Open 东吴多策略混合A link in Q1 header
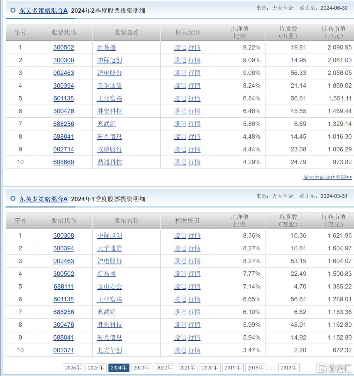 43,199
